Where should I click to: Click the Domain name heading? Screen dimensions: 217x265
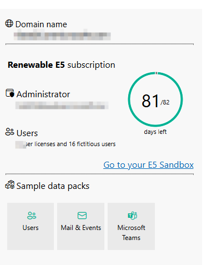pyautogui.click(x=41, y=24)
